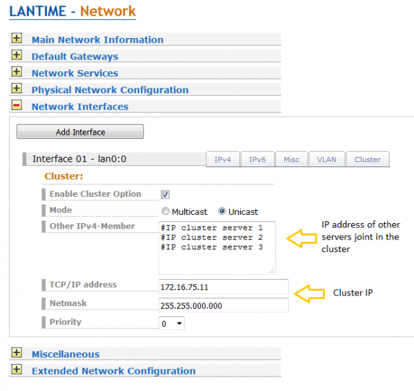Screen dimensions: 414x391
Task: Open the Priority dropdown
Action: [x=172, y=323]
